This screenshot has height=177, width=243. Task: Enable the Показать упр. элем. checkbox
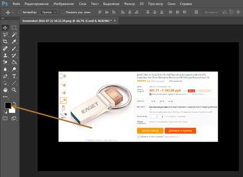63,12
